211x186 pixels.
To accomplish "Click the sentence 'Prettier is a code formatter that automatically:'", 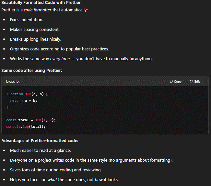I will tap(44, 10).
